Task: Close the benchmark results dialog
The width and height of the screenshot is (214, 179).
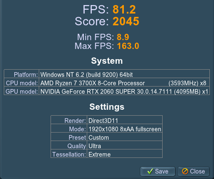Action: pos(193,171)
